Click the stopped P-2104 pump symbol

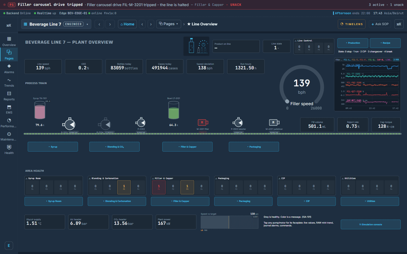[105, 124]
